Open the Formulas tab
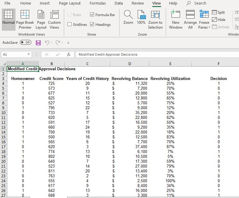 [98, 3]
